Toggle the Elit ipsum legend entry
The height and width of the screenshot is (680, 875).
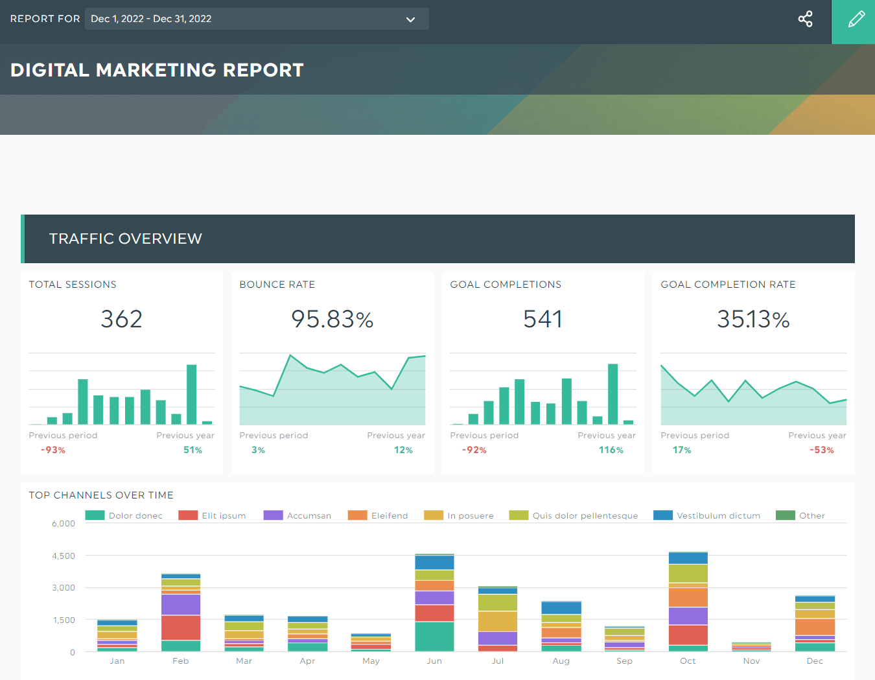212,515
